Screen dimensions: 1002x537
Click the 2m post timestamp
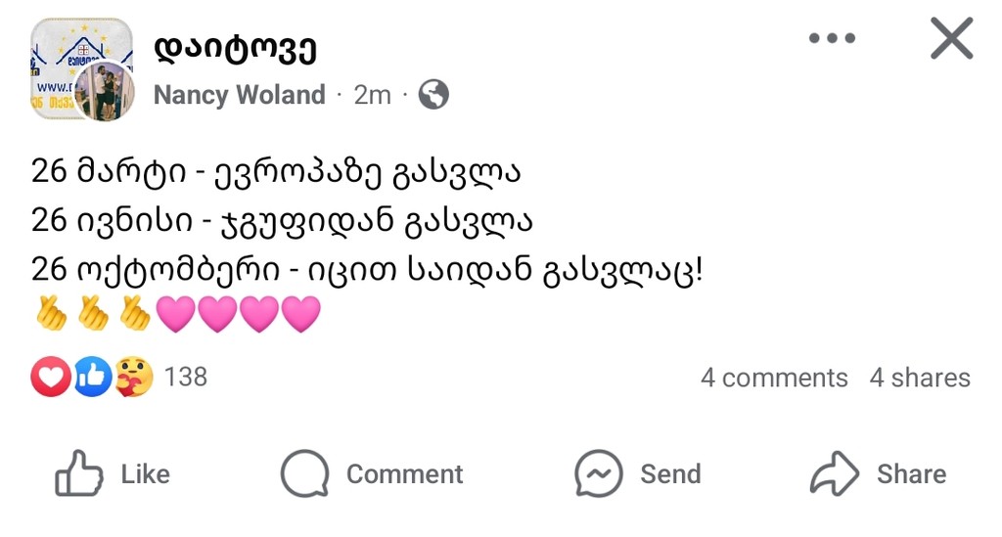(372, 95)
